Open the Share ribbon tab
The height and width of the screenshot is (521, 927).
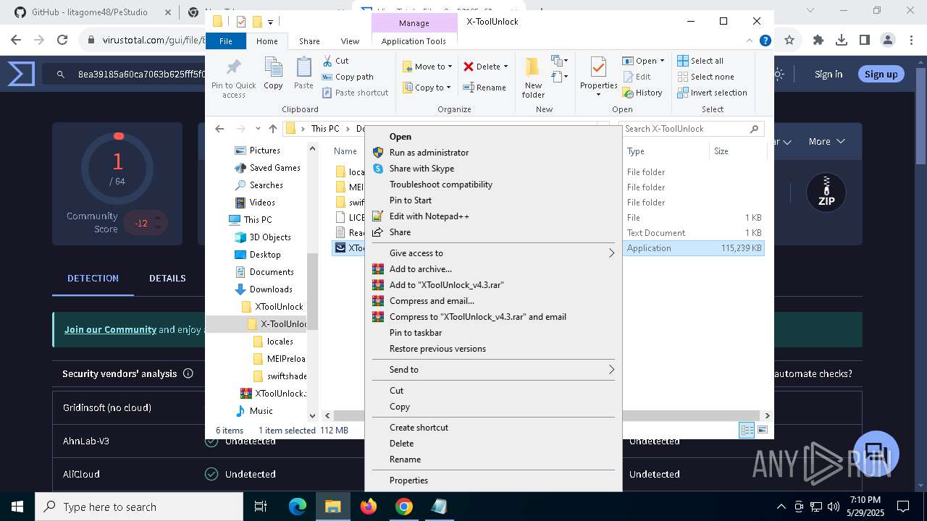tap(309, 41)
